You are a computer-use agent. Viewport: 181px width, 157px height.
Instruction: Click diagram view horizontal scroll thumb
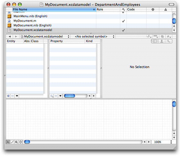[27, 142]
